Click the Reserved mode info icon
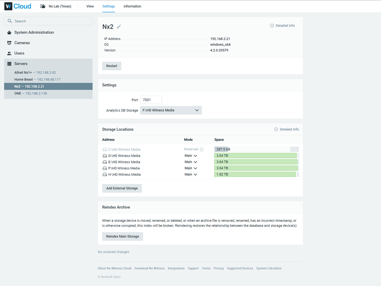This screenshot has width=381, height=286. [x=202, y=149]
